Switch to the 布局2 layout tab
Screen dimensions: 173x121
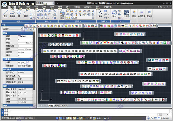coord(64,106)
